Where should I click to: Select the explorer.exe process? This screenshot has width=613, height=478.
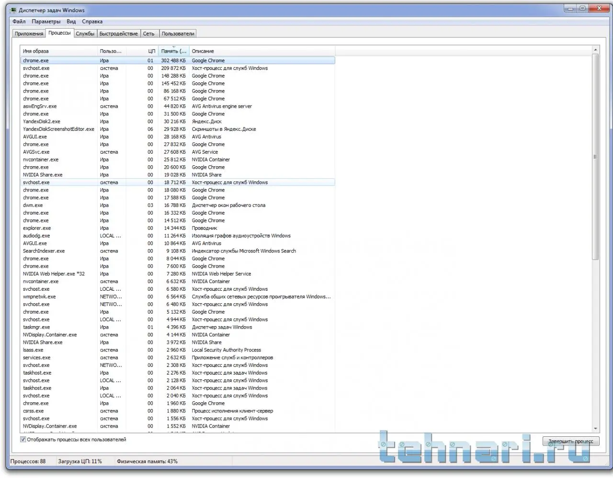coord(178,228)
